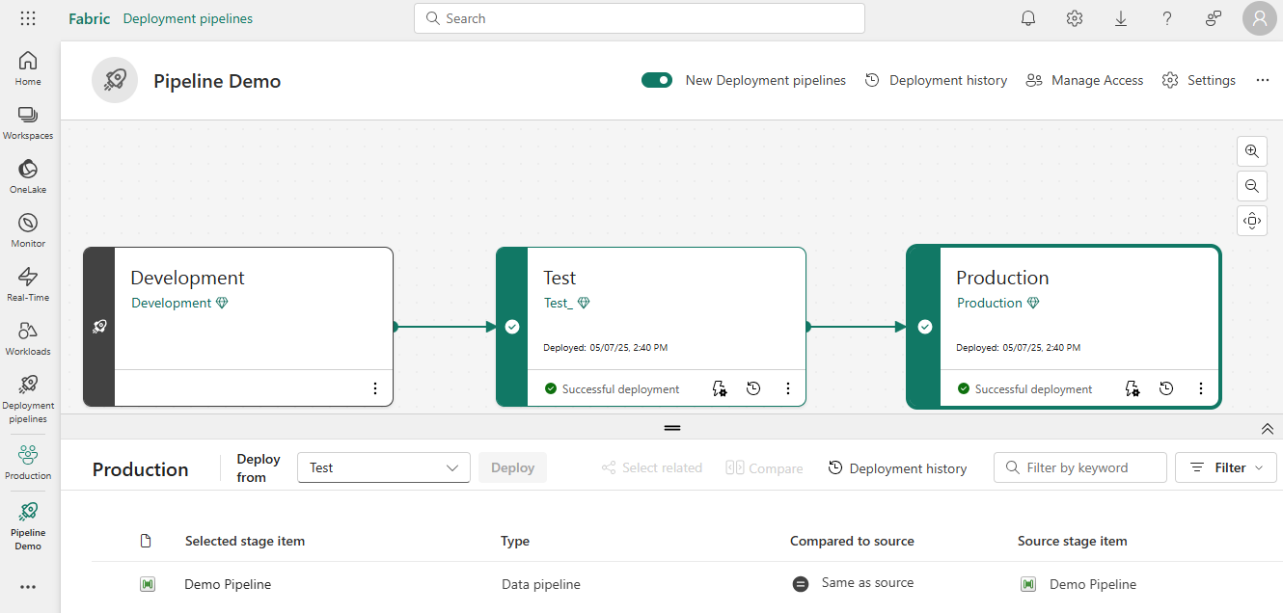
Task: Fit the pipeline view to screen
Action: coord(1251,221)
